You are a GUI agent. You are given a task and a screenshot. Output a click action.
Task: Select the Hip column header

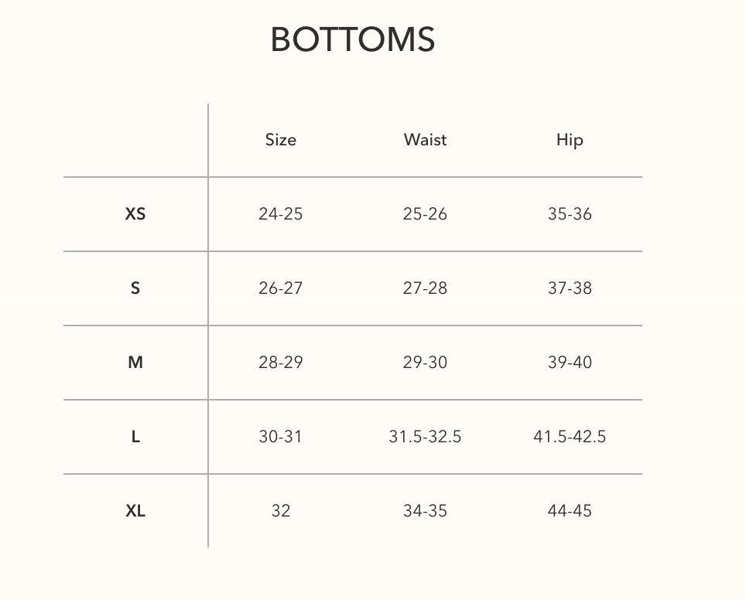tap(570, 140)
